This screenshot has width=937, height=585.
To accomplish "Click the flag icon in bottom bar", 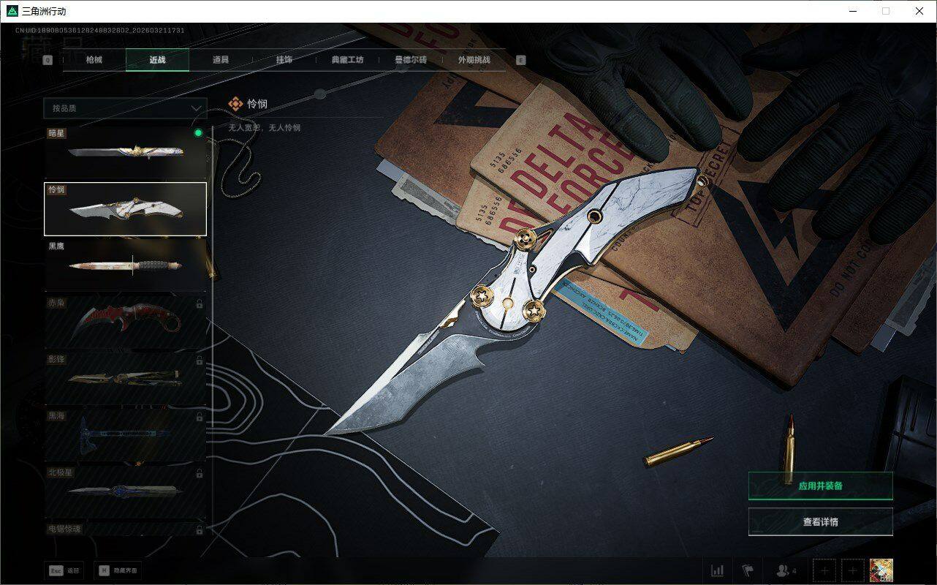I will pyautogui.click(x=748, y=570).
